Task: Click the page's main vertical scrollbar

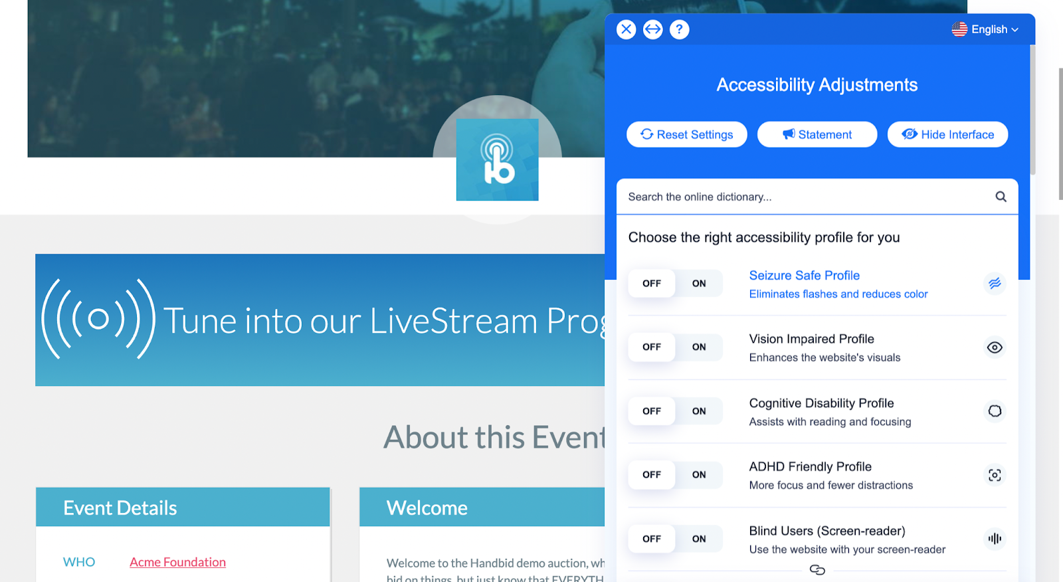Action: point(1060,133)
